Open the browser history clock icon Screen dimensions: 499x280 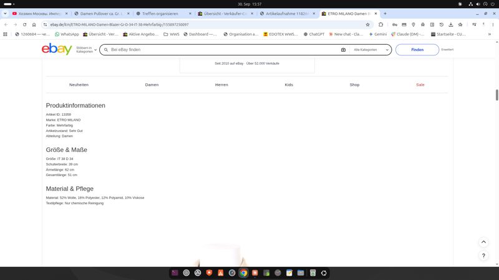coord(442,24)
